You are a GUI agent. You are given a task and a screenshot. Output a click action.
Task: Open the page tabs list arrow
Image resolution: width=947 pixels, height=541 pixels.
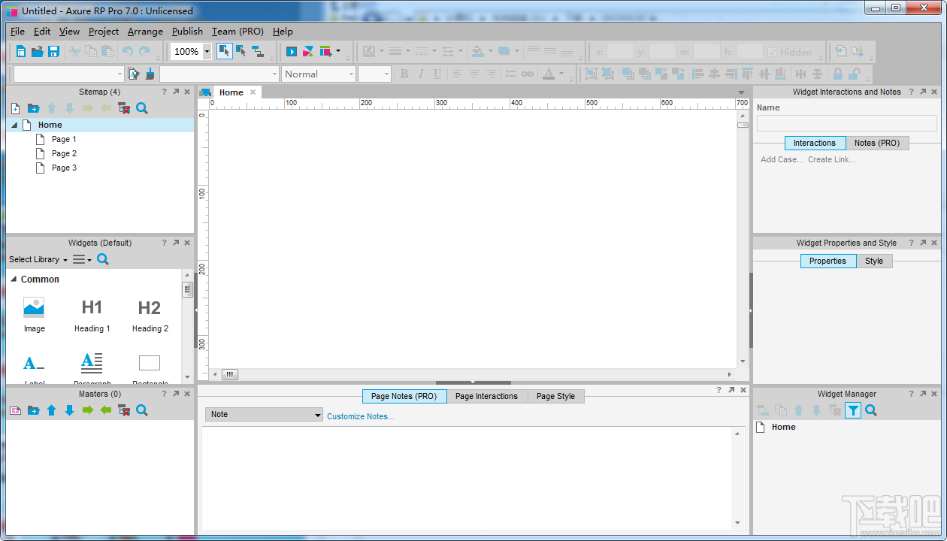pos(742,92)
